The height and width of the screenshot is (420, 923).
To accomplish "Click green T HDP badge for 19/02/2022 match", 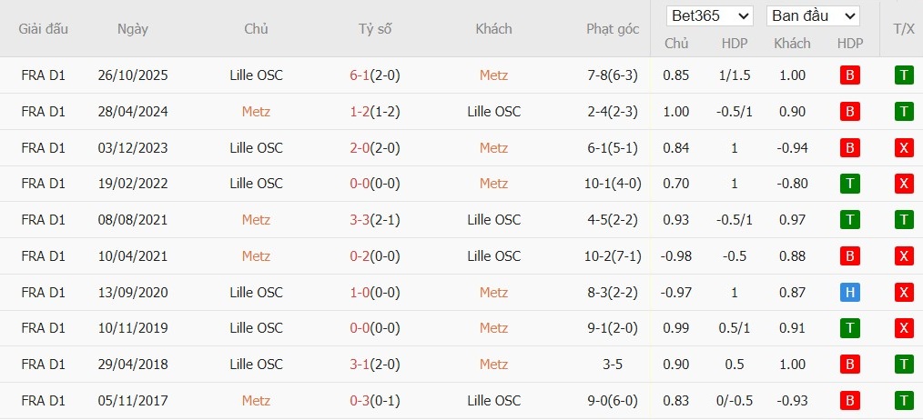I will 849,184.
